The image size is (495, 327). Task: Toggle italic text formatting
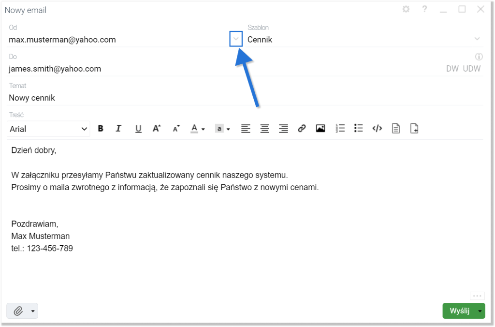point(118,129)
